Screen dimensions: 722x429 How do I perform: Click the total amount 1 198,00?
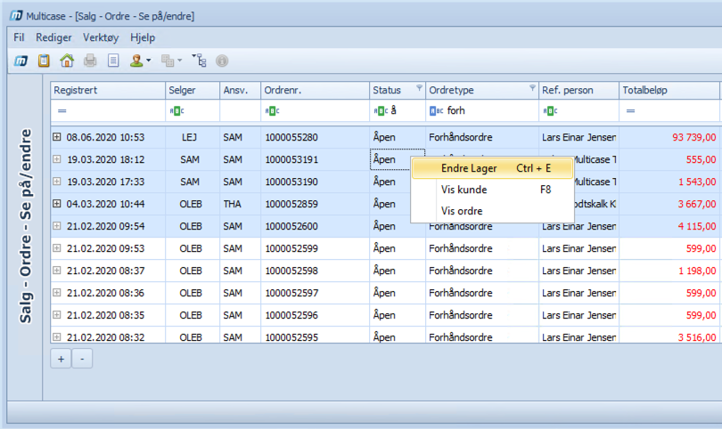click(x=697, y=271)
